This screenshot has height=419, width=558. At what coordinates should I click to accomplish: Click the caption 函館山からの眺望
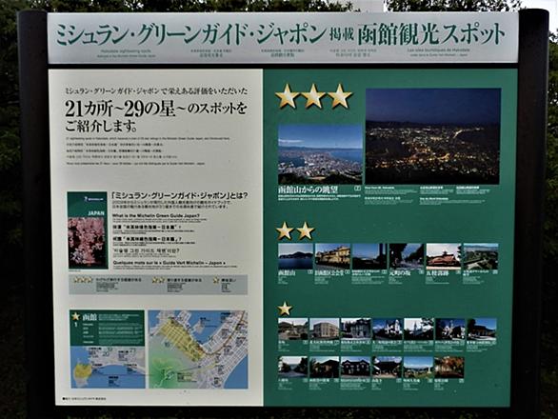[x=309, y=190]
